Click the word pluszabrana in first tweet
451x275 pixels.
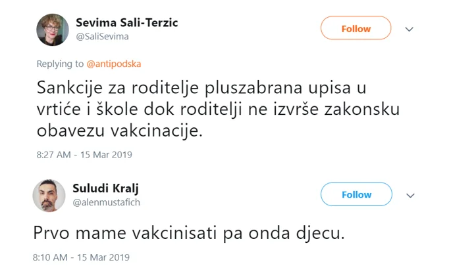click(253, 88)
